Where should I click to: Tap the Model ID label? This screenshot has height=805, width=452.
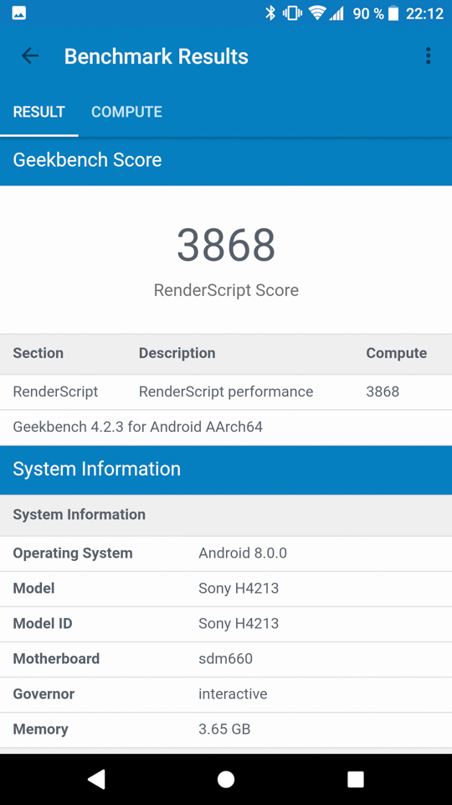point(43,623)
